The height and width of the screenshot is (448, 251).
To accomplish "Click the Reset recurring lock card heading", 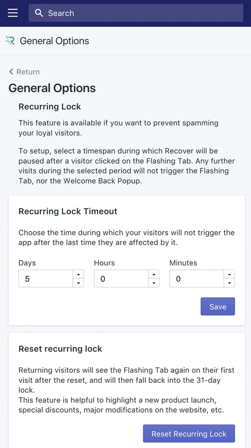I will tap(61, 349).
